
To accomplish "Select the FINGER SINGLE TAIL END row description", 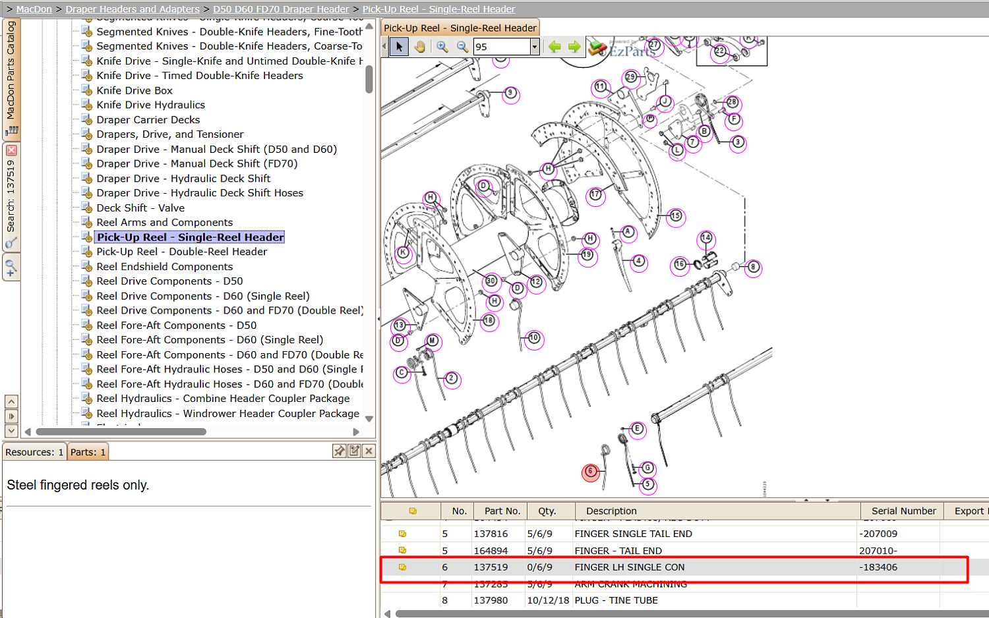I will point(633,534).
